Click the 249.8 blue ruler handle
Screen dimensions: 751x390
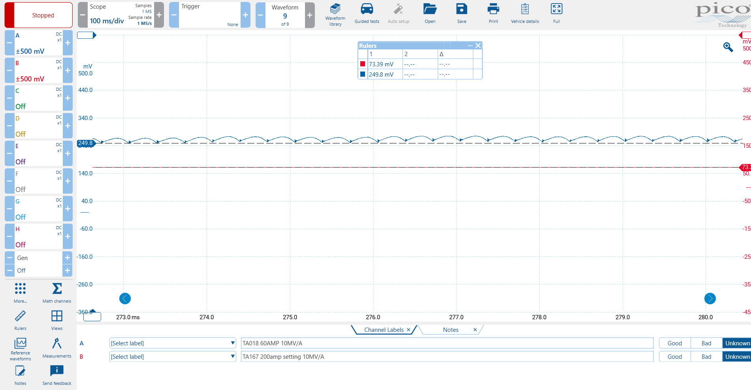[86, 143]
